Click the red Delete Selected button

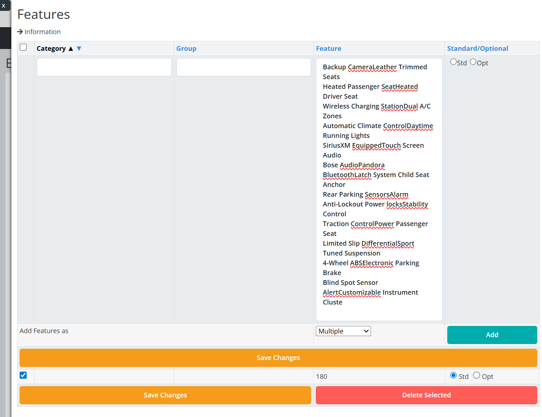426,395
